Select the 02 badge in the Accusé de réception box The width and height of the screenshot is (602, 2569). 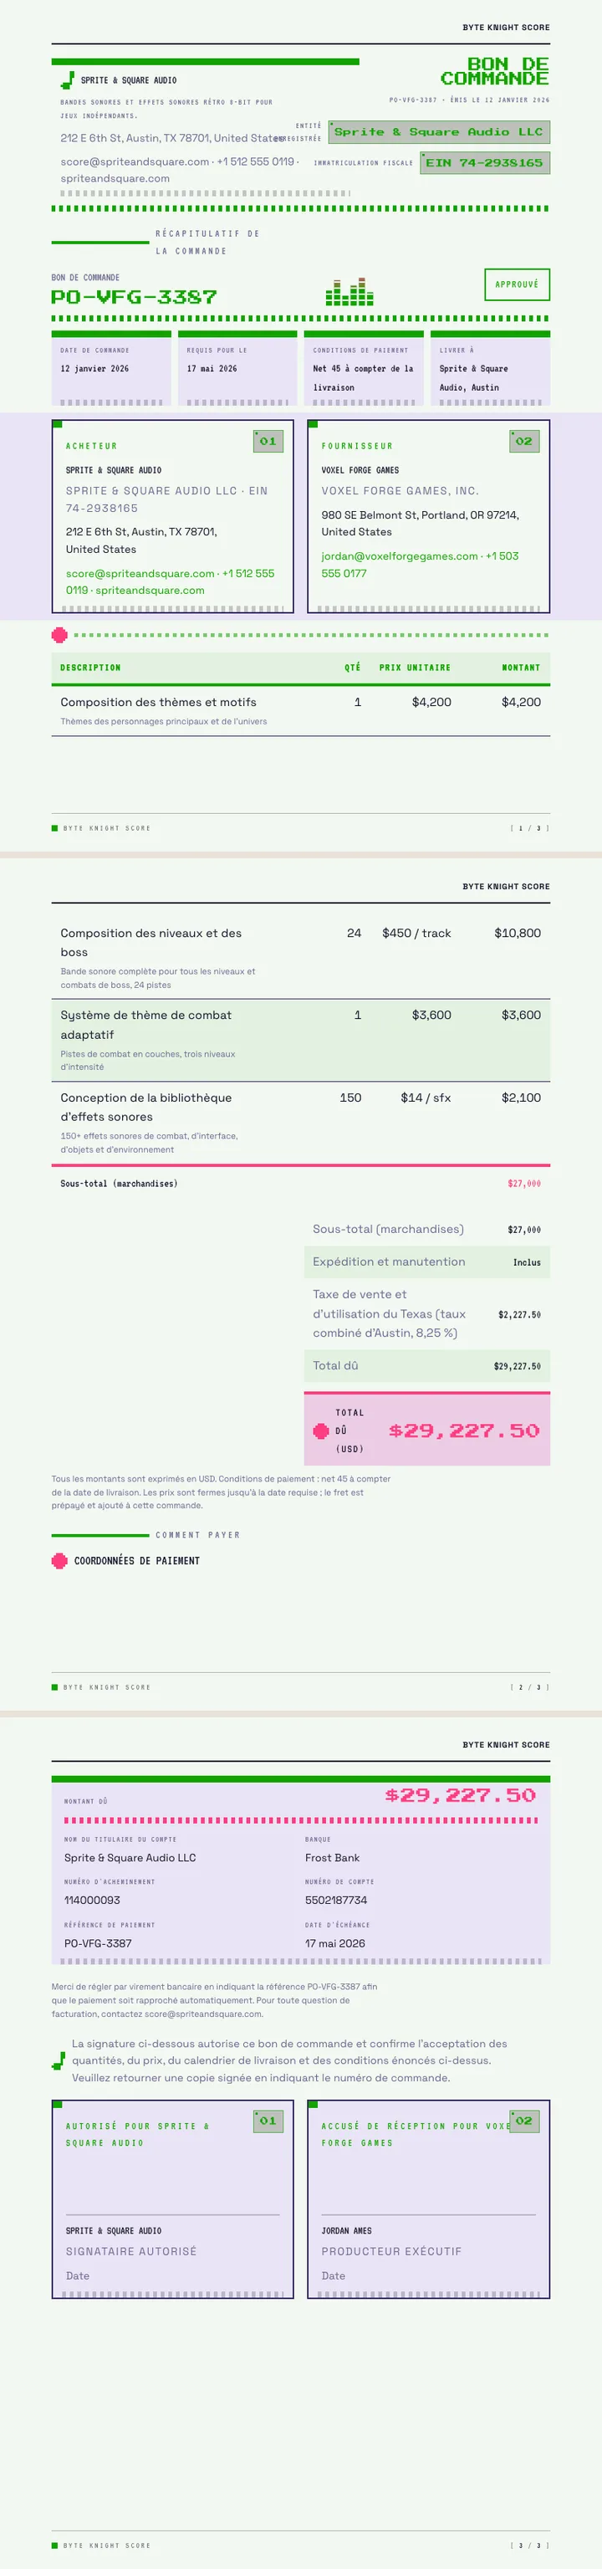coord(524,2121)
